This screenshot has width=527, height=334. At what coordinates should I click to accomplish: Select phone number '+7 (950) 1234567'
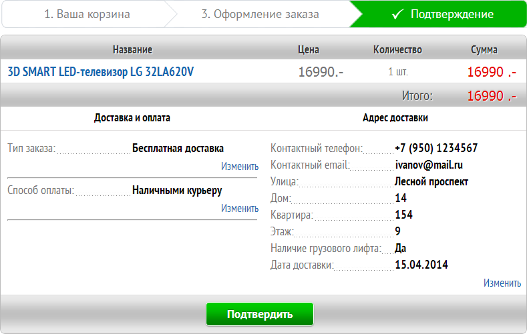click(x=436, y=148)
